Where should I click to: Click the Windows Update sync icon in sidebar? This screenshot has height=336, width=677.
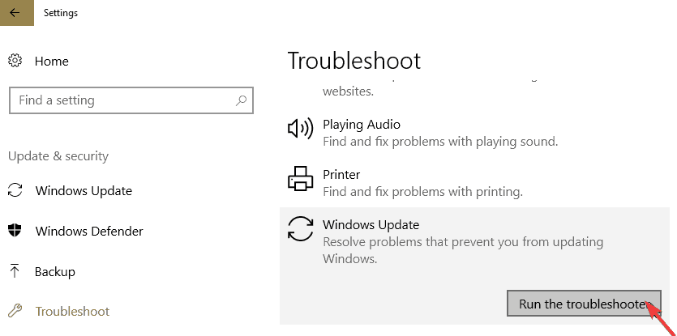15,191
